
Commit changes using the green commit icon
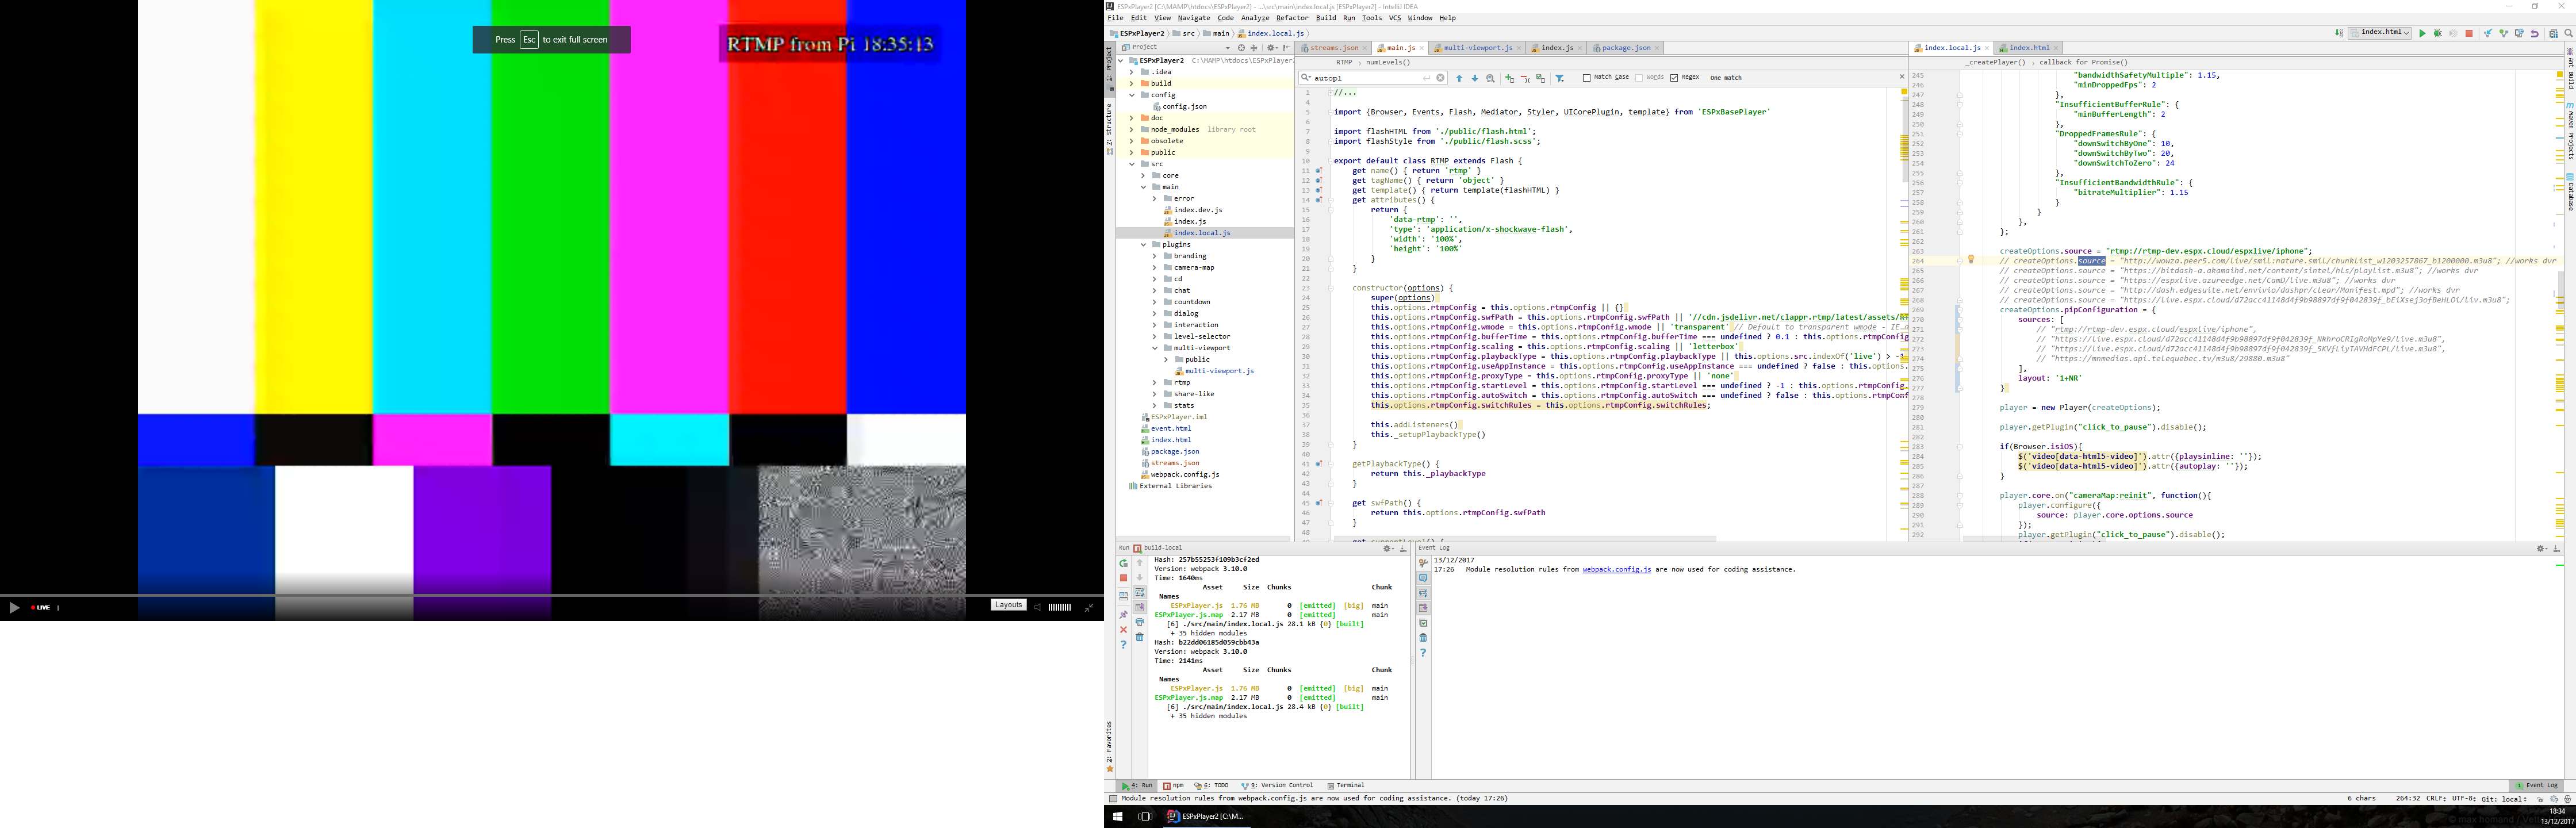(2503, 33)
